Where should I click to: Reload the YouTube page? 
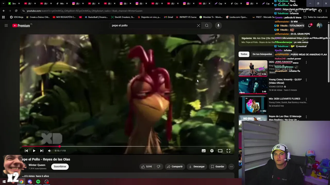[16, 11]
